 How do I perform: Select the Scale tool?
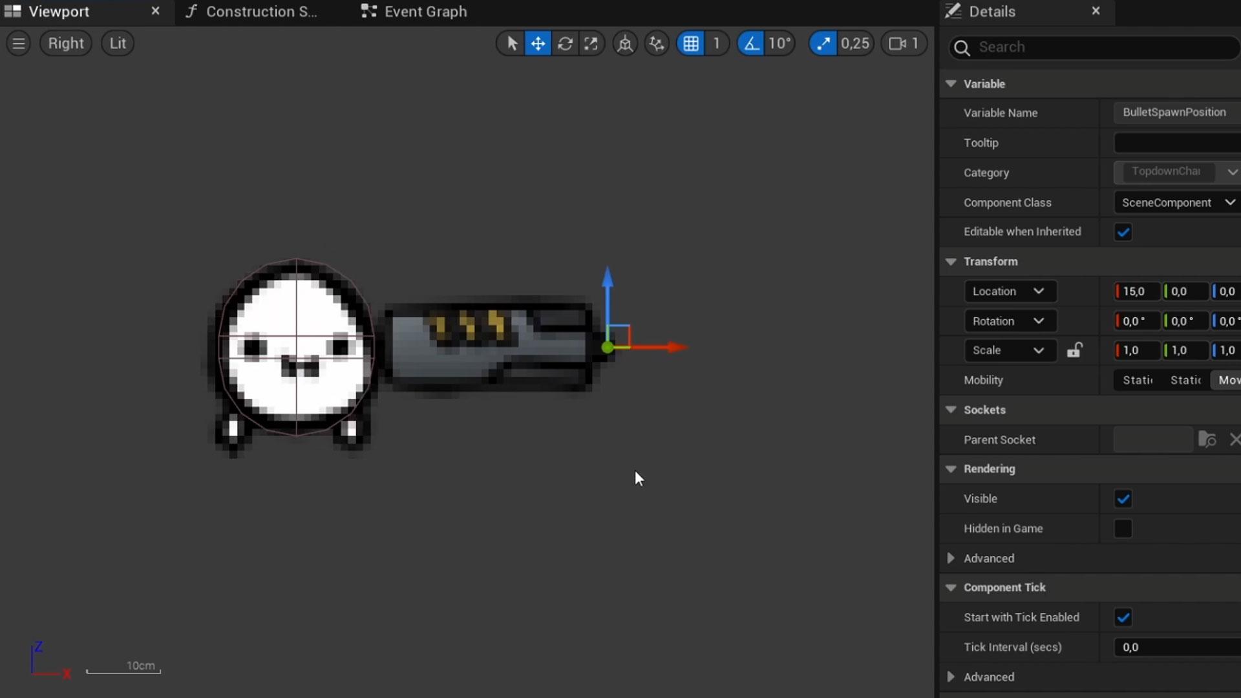coord(592,43)
